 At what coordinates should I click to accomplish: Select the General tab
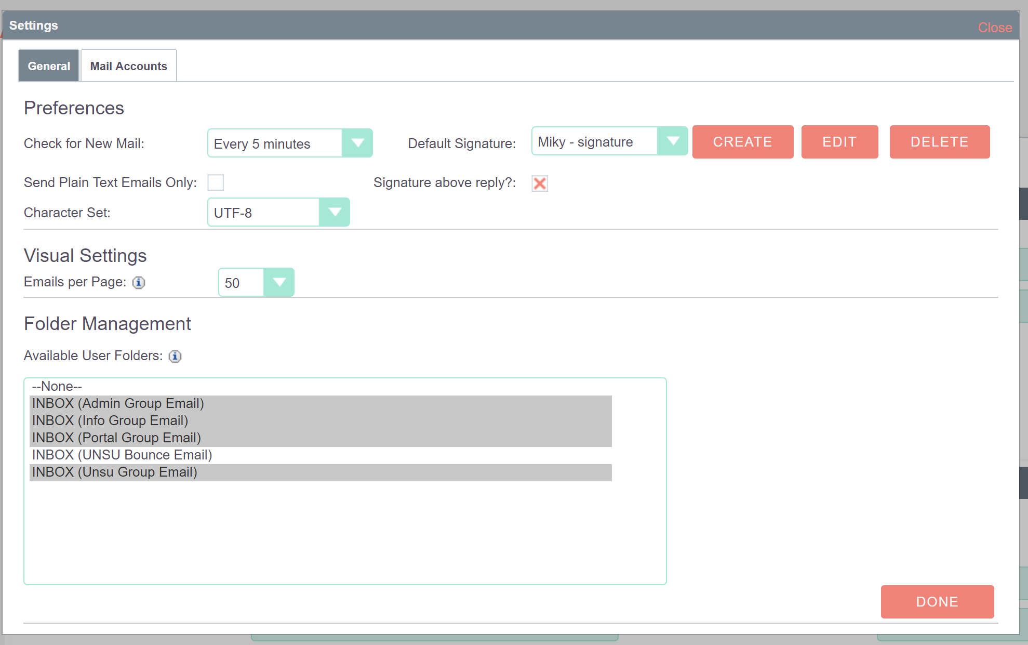click(x=49, y=66)
